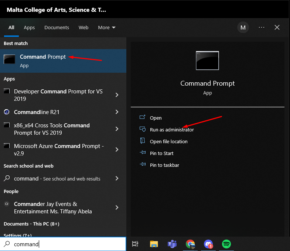Switch to the Apps search tab
290x251 pixels.
29,28
